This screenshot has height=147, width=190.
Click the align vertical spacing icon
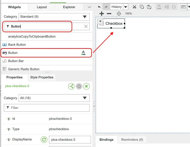click(x=159, y=7)
